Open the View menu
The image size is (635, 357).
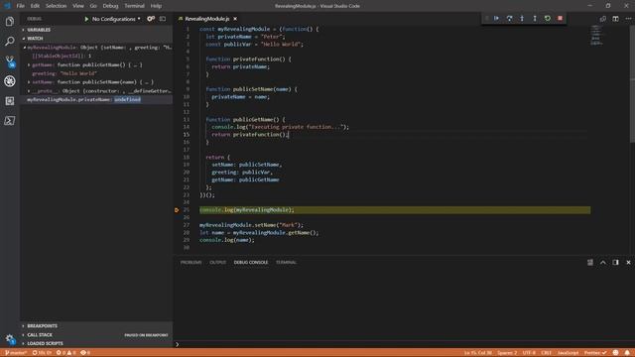coord(78,6)
